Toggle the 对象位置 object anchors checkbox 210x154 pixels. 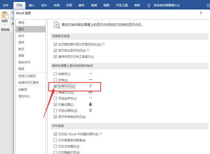click(x=55, y=104)
